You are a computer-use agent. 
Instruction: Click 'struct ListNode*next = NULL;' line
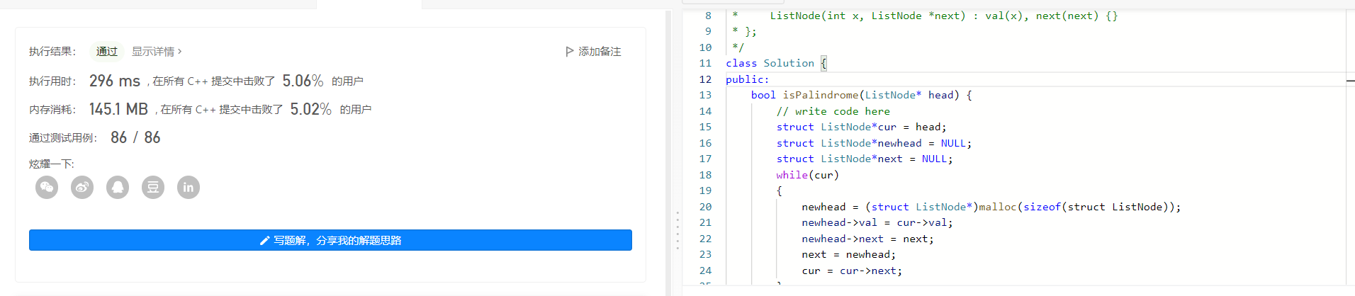(x=865, y=159)
